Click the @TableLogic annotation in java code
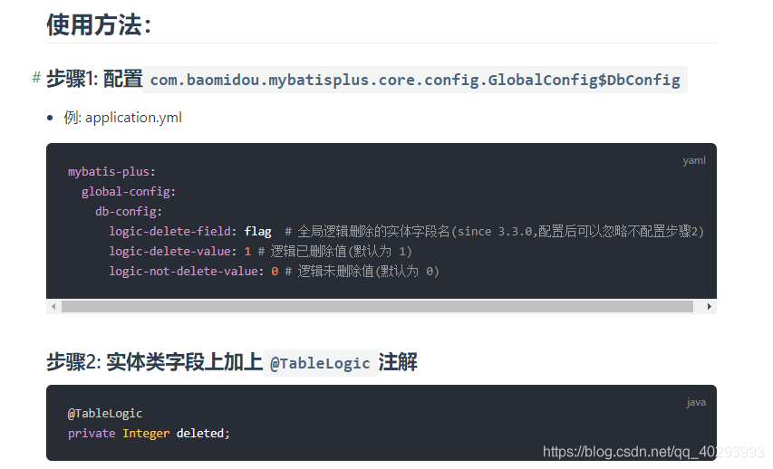Screen dimensions: 773x469 [105, 414]
